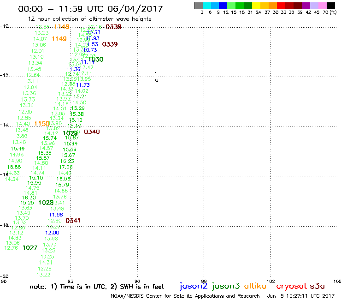Image resolution: width=341 pixels, height=300 pixels.
Task: Click the bright red legend swatch
Action: (281, 6)
